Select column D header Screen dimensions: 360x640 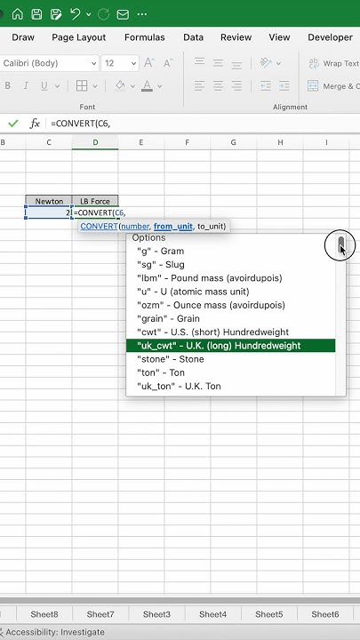click(x=95, y=142)
